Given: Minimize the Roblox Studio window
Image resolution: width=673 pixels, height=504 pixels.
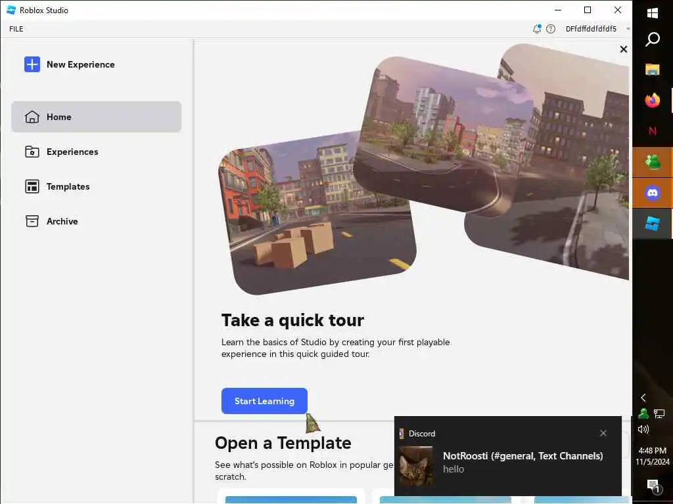Looking at the screenshot, I should point(558,10).
